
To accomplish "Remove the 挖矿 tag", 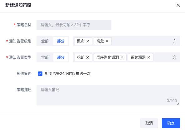I will point(88,57).
